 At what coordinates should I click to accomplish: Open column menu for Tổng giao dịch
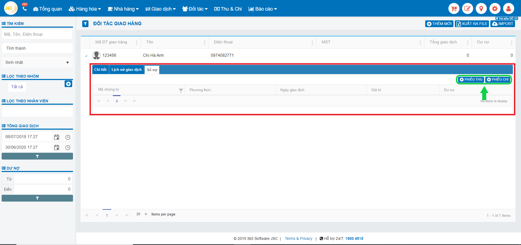point(468,43)
